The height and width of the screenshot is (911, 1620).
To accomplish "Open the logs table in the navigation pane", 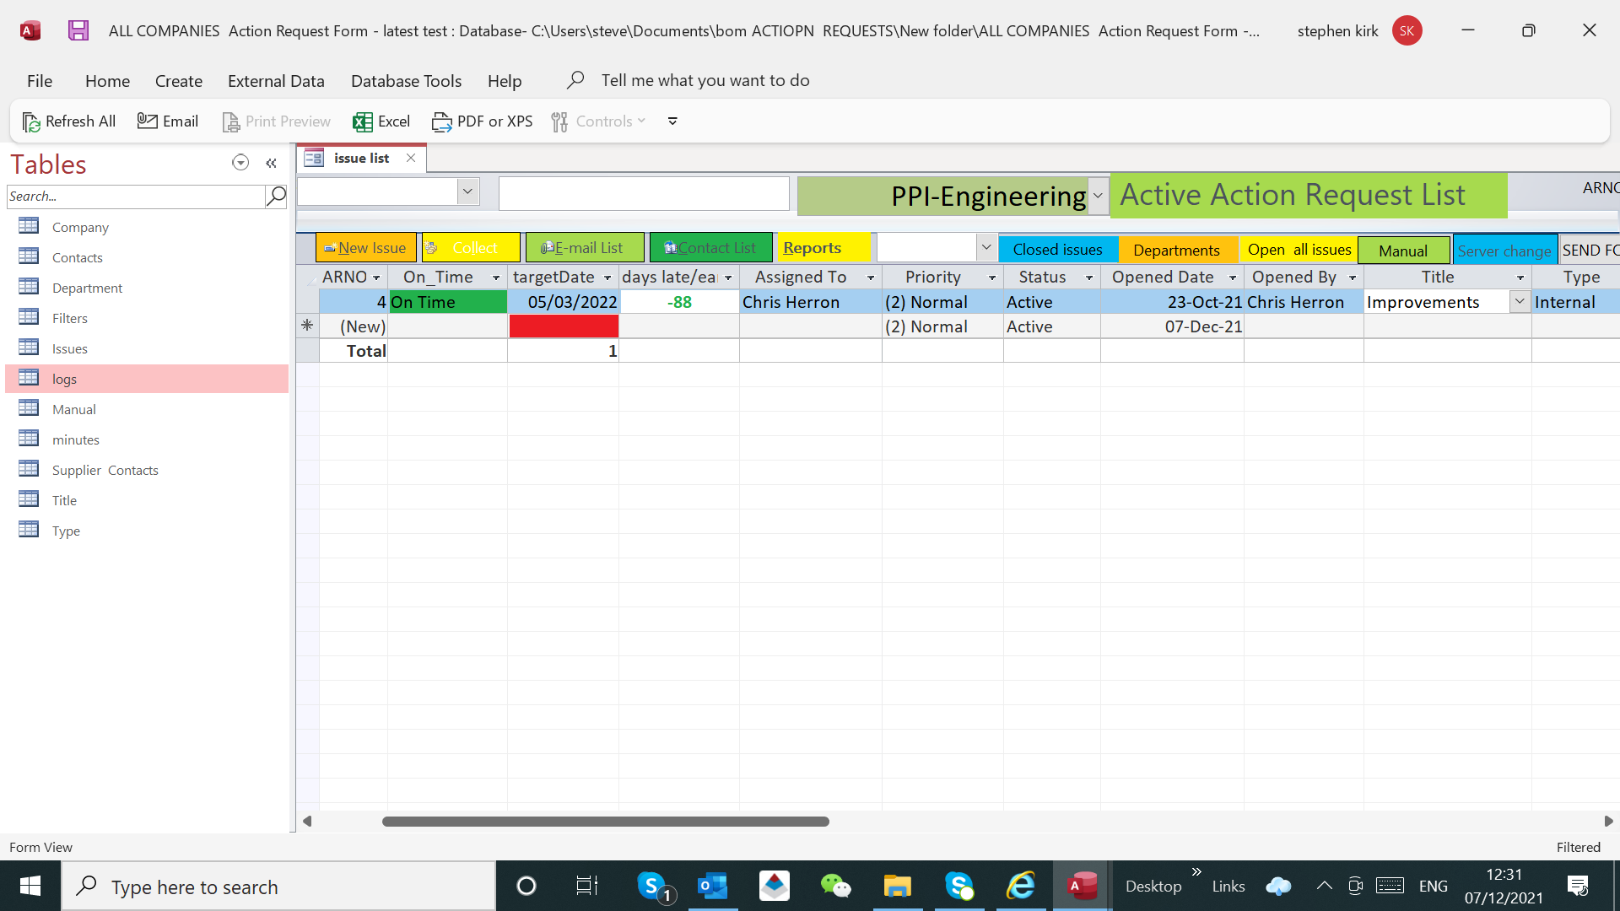I will click(64, 379).
